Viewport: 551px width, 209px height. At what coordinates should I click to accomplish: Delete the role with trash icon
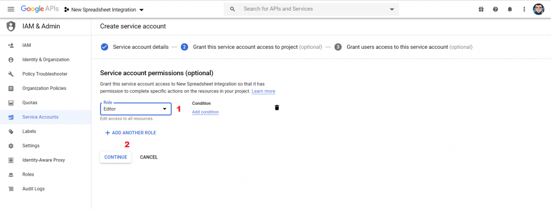277,107
